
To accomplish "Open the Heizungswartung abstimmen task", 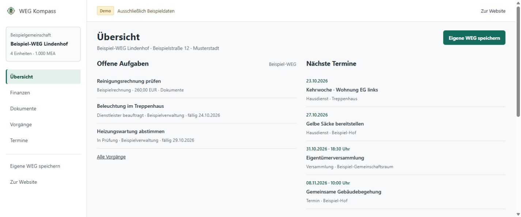I will pyautogui.click(x=197, y=136).
